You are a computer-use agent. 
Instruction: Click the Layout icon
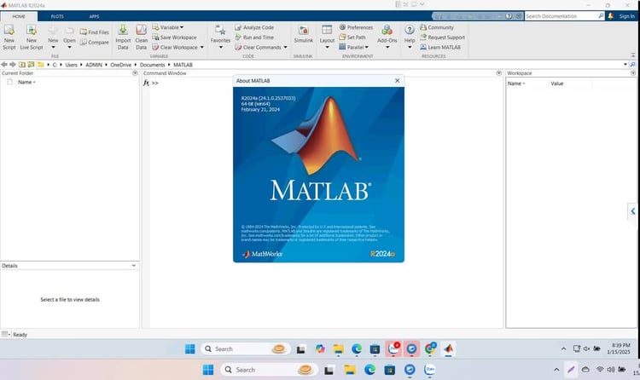pos(327,29)
